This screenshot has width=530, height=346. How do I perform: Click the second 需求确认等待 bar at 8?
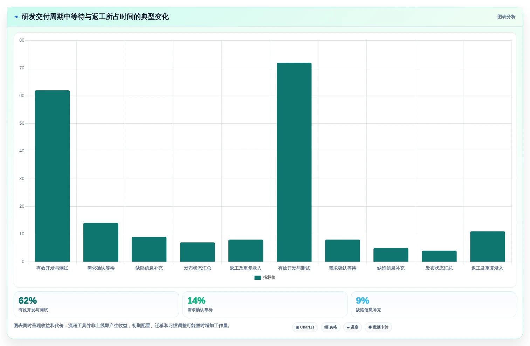342,251
